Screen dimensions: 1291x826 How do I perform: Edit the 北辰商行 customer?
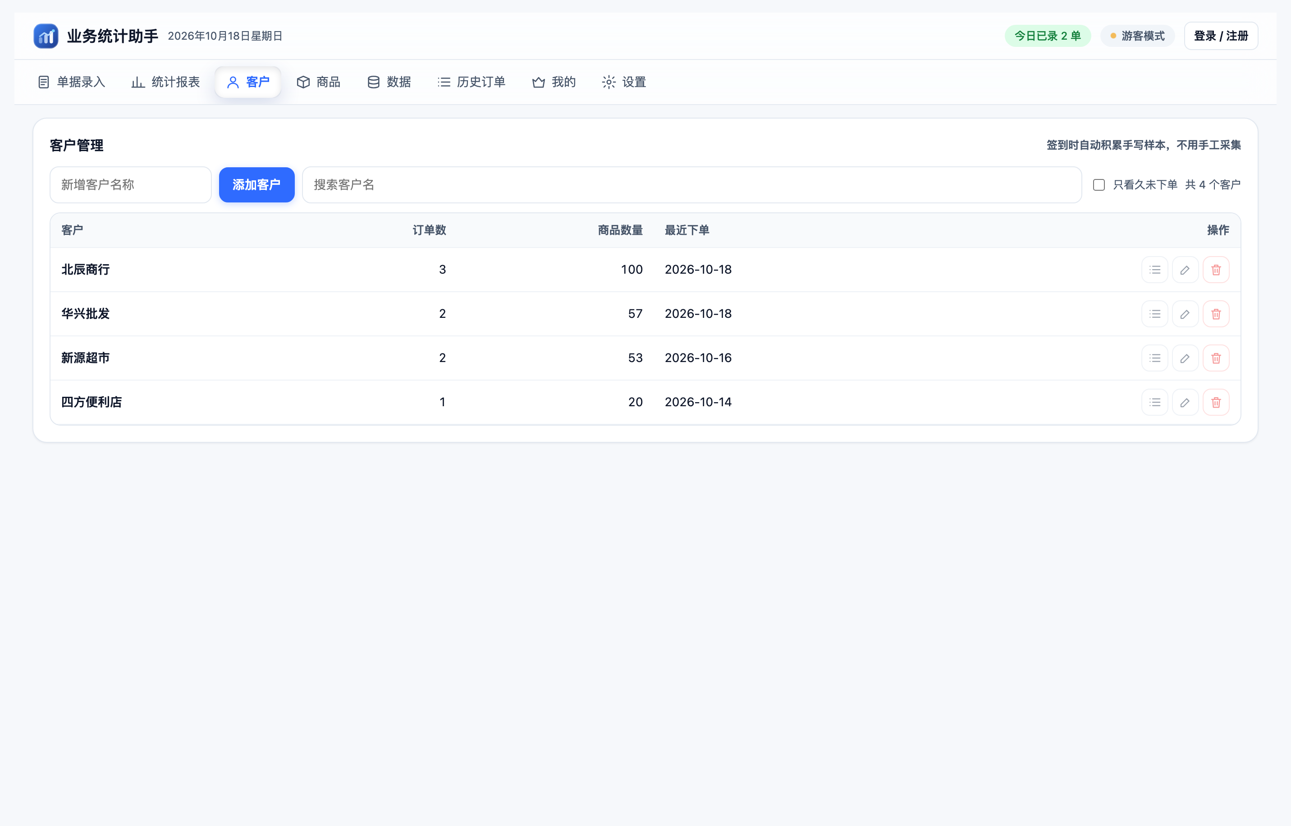click(x=1186, y=270)
